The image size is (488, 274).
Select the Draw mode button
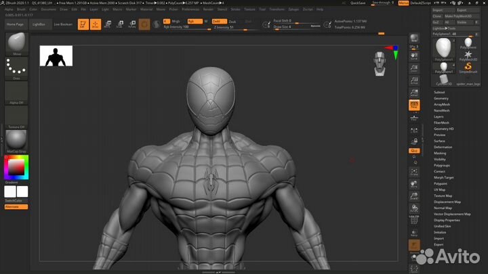point(96,24)
